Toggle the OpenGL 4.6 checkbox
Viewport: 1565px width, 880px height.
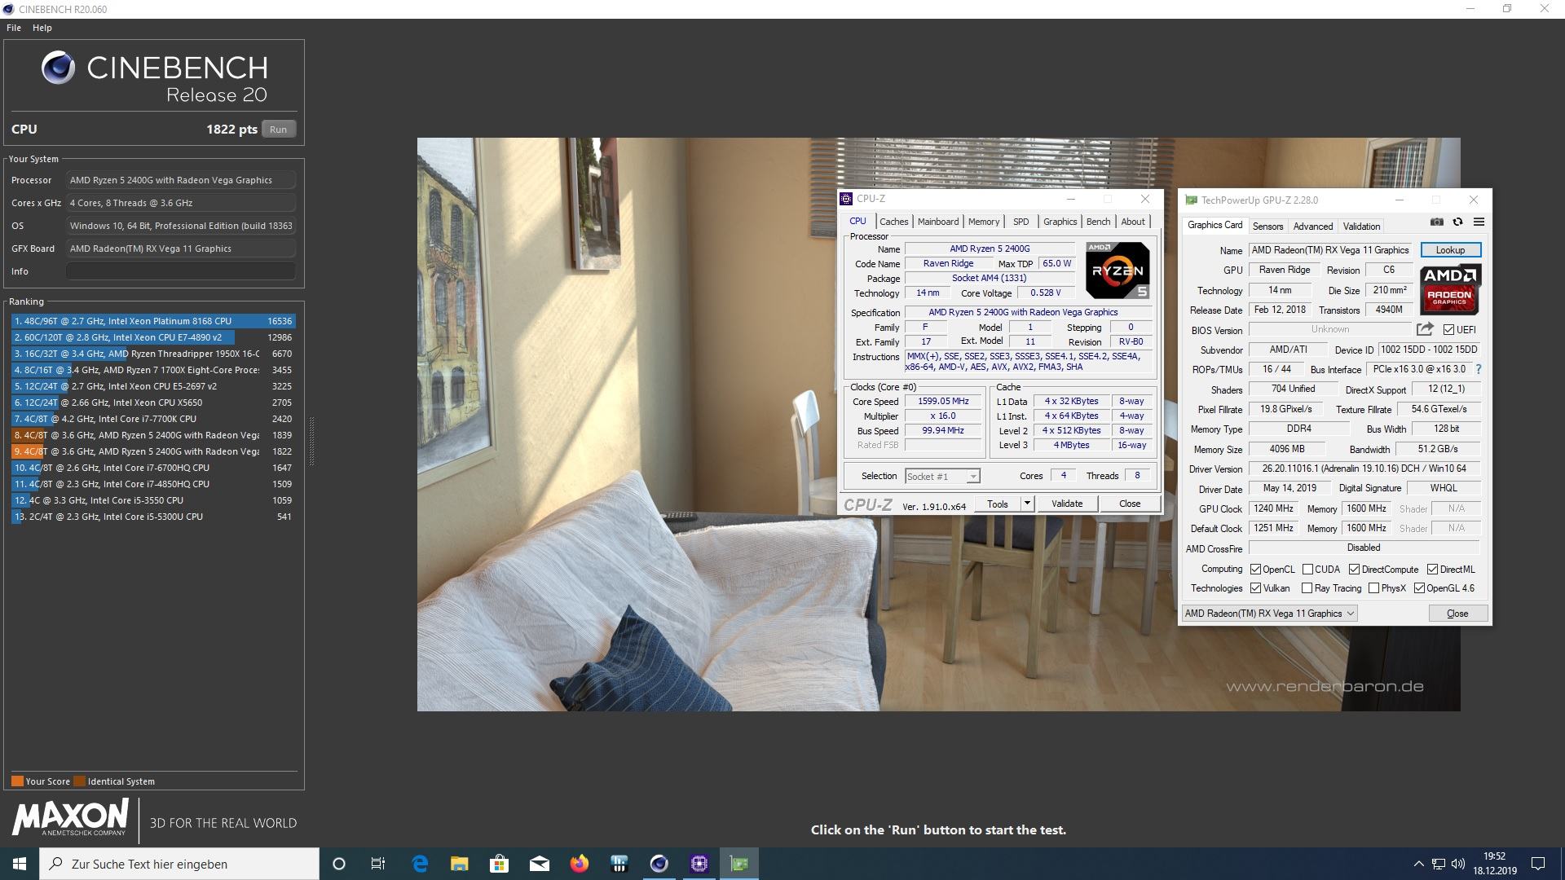pos(1419,588)
